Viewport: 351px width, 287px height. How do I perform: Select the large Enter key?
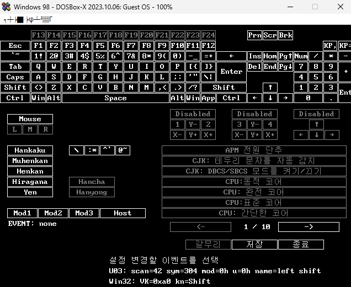pos(231,72)
